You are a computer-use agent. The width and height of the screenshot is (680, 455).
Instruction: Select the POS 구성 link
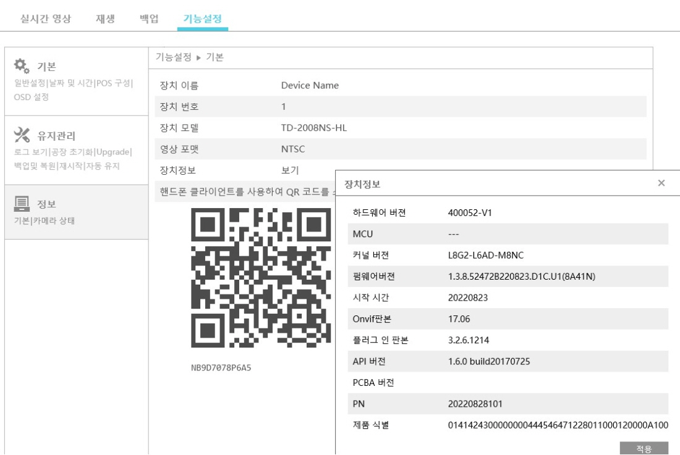coord(114,83)
